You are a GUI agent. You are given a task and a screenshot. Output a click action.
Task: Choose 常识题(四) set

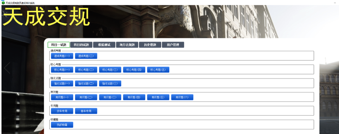tap(134, 97)
